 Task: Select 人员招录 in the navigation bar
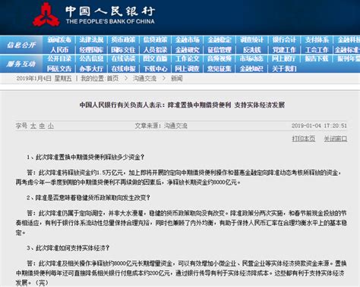[x=155, y=50]
